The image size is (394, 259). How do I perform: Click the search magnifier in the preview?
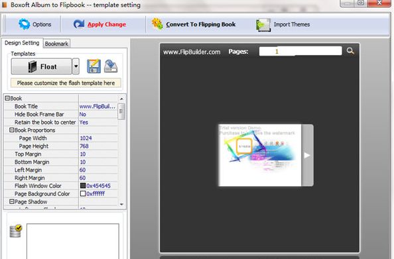coord(350,51)
